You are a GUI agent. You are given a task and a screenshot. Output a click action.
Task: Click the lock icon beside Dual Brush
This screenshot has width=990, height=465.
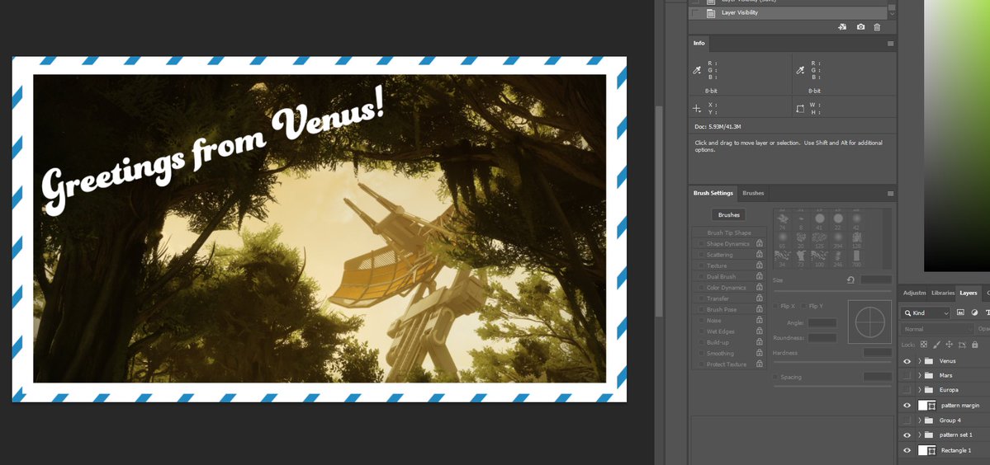pyautogui.click(x=760, y=276)
